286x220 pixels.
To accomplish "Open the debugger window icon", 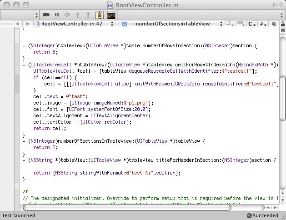I will [100, 15].
